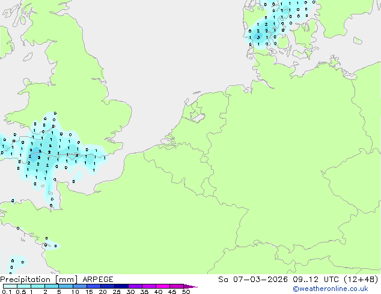Select the 25–30 mm dark navy legend swatch
Image resolution: width=381 pixels, height=294 pixels.
pos(121,286)
